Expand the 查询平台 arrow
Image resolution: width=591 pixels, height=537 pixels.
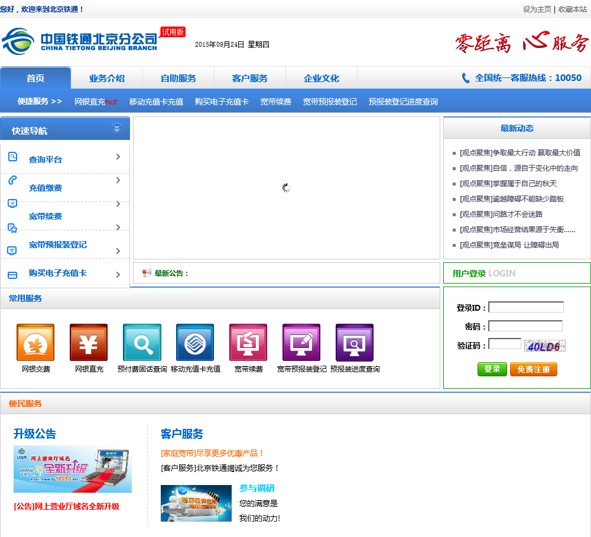coord(118,157)
